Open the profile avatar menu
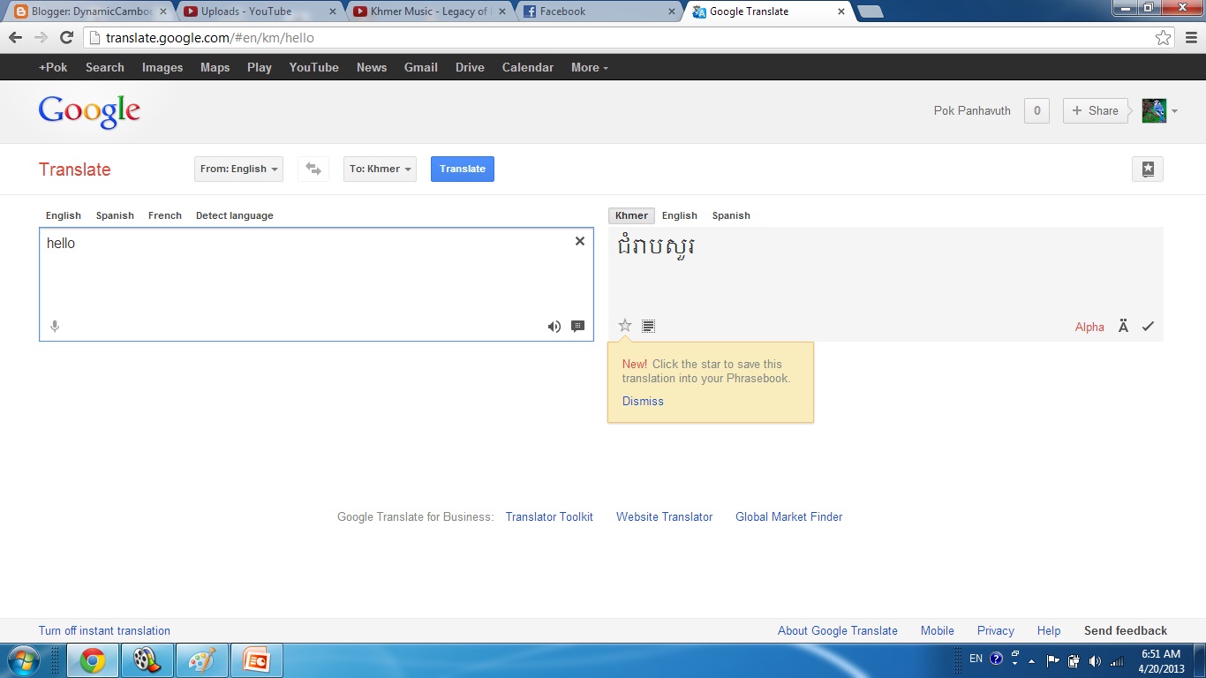 [x=1154, y=110]
